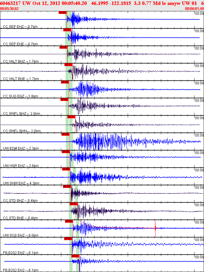Image resolution: width=204 pixels, height=272 pixels.
Task: Click the event header summary line at top
Action: tap(102, 3)
